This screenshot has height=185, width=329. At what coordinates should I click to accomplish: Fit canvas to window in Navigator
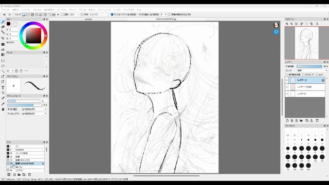click(296, 24)
